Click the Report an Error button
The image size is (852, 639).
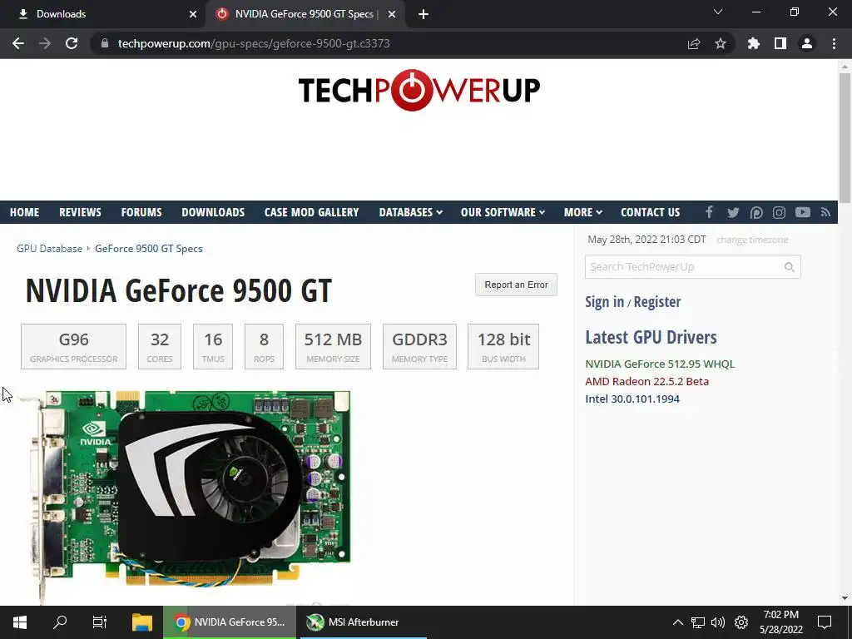tap(516, 285)
